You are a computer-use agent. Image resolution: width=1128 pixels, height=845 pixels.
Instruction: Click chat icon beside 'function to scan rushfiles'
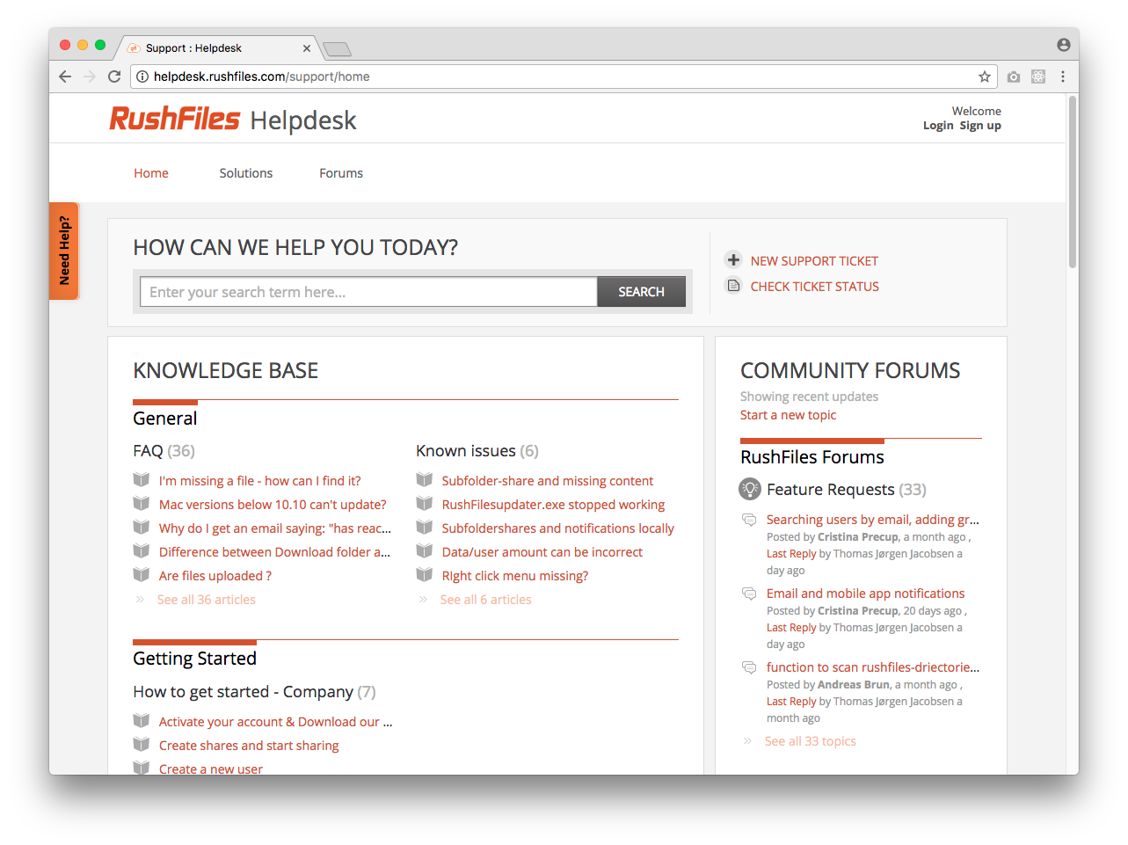pos(749,667)
